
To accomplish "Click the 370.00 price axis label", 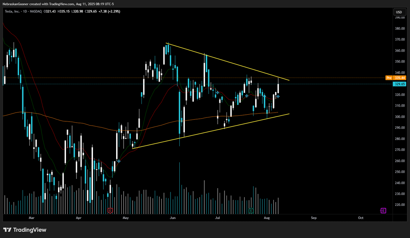I will click(x=399, y=40).
